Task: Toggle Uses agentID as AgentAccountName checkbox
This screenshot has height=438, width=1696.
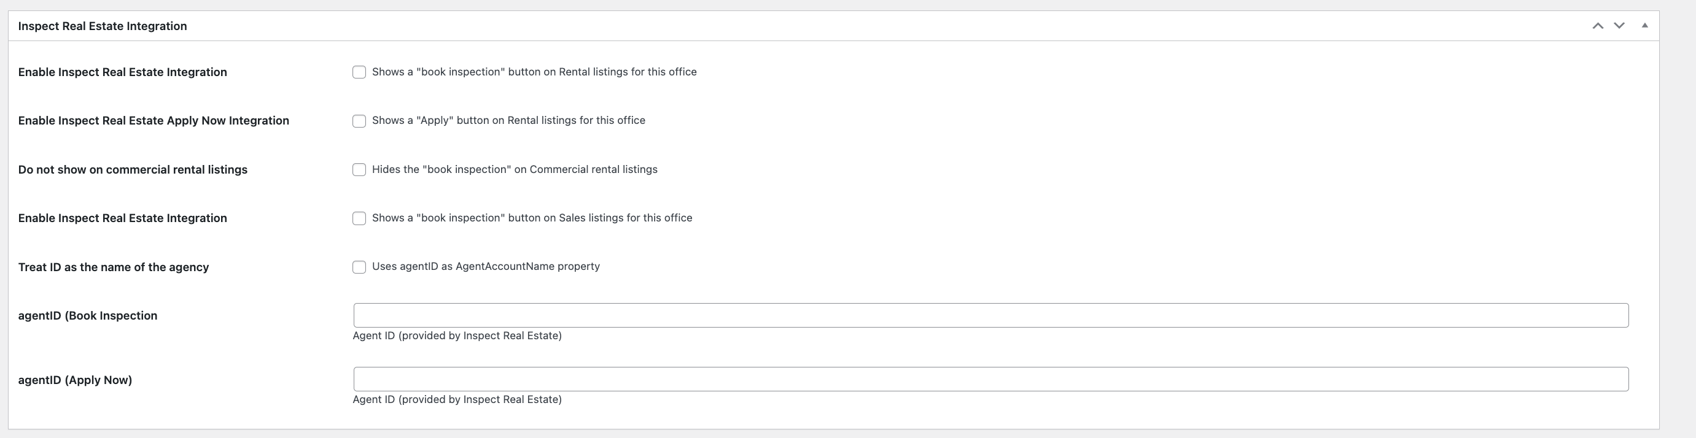Action: coord(359,267)
